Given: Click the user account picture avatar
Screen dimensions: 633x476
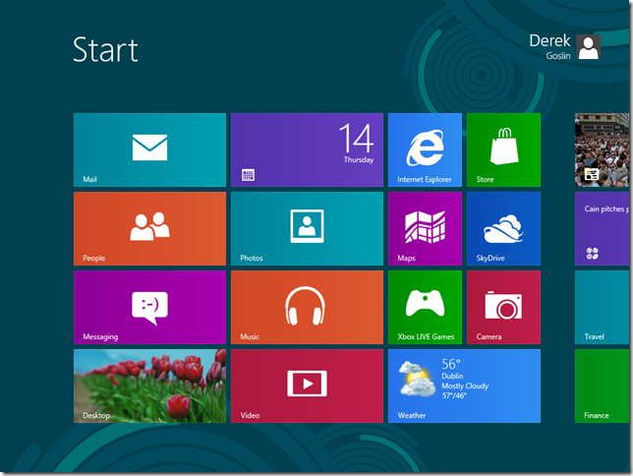Looking at the screenshot, I should coord(588,47).
